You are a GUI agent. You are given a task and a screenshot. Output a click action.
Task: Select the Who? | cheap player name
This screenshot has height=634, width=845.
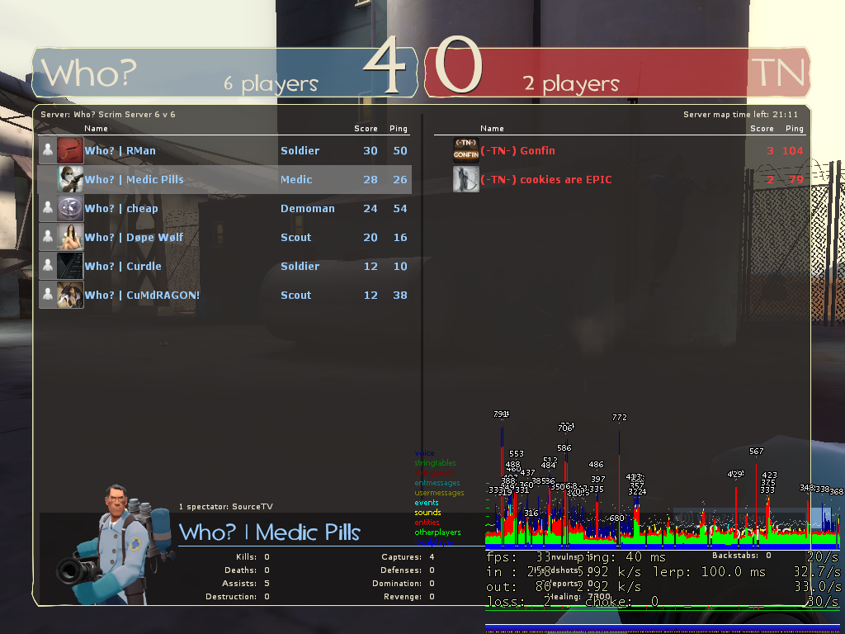[121, 209]
